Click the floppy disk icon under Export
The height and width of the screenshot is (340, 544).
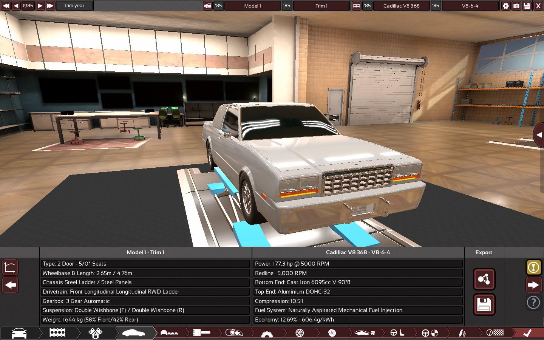coord(484,304)
